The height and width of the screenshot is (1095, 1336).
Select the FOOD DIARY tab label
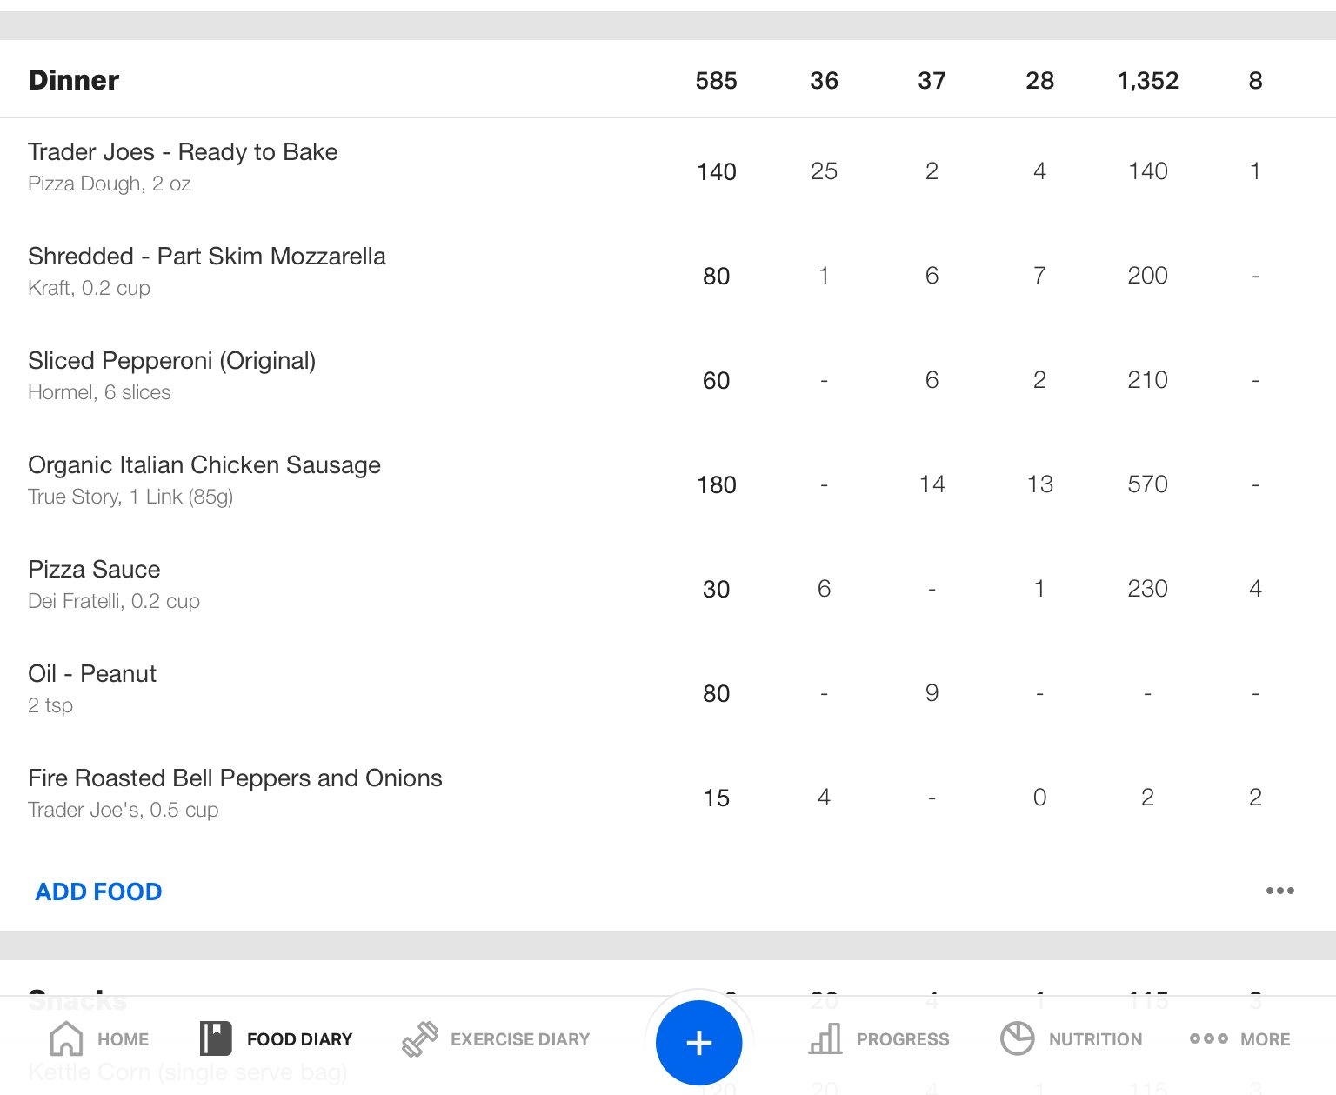point(299,1039)
